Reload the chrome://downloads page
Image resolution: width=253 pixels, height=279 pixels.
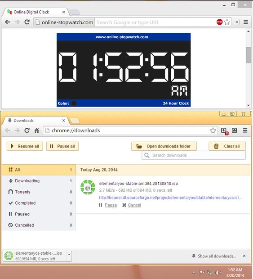27,130
